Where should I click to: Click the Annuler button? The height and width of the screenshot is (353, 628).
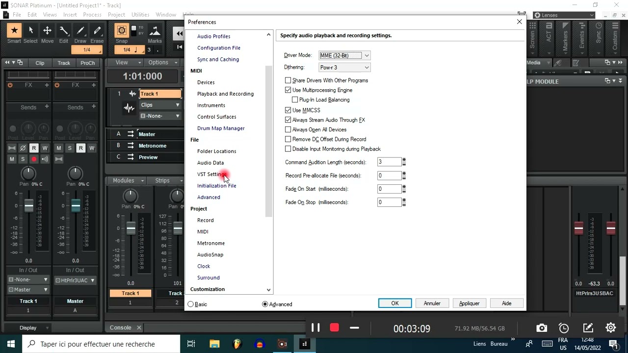(432, 303)
